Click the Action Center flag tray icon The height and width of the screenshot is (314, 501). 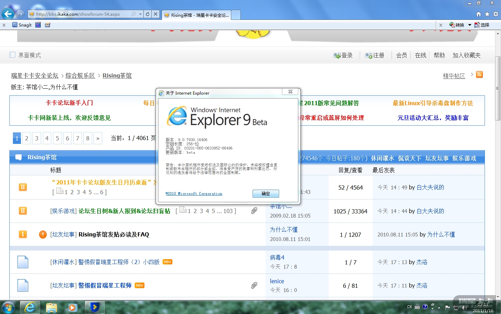click(447, 307)
